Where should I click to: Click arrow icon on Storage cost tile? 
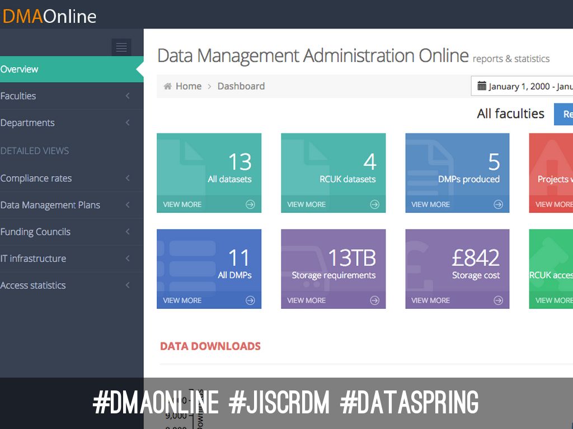pyautogui.click(x=498, y=301)
